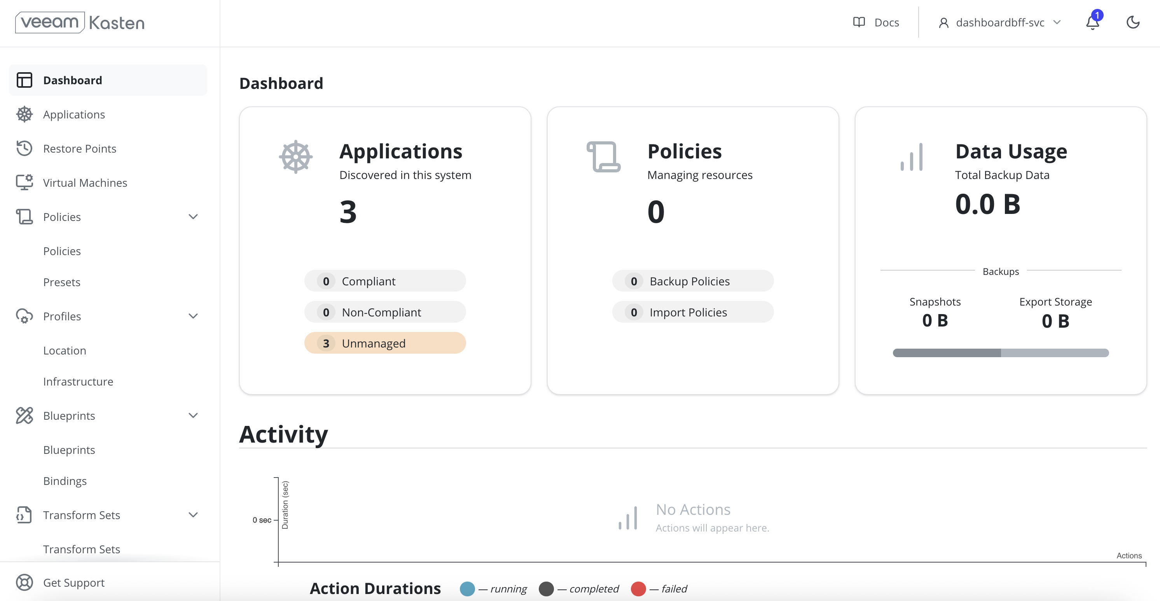This screenshot has width=1160, height=601.
Task: Click the Applications helm wheel sidebar icon
Action: coord(24,114)
